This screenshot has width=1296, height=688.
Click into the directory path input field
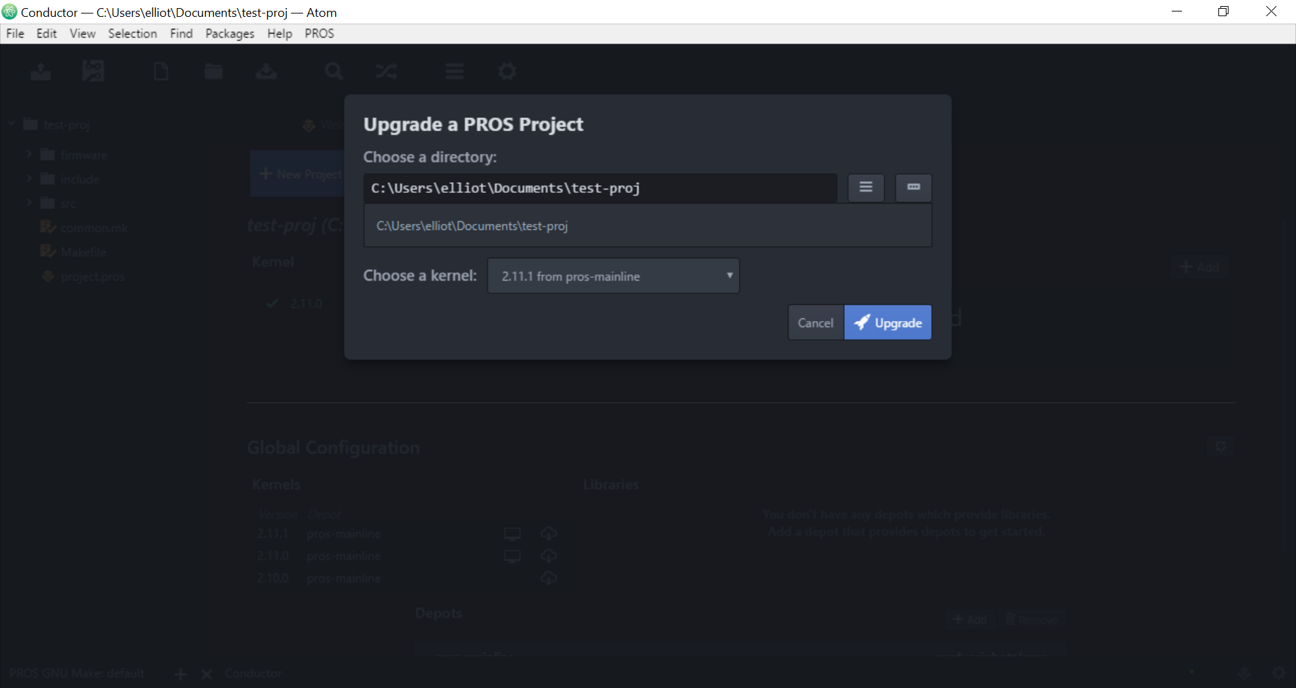(600, 188)
